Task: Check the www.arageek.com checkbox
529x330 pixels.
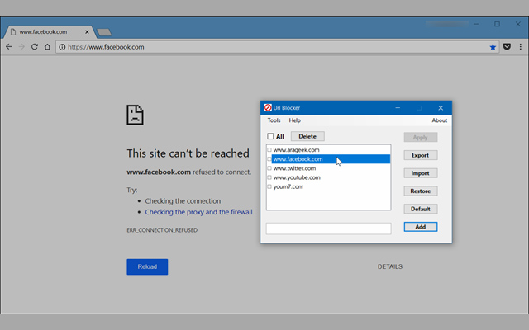Action: tap(269, 150)
